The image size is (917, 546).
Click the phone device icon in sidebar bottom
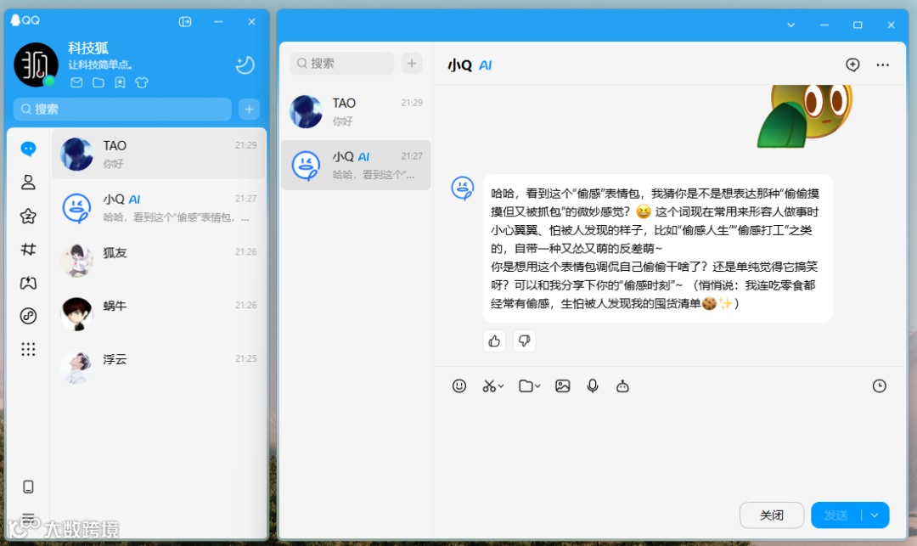(28, 487)
